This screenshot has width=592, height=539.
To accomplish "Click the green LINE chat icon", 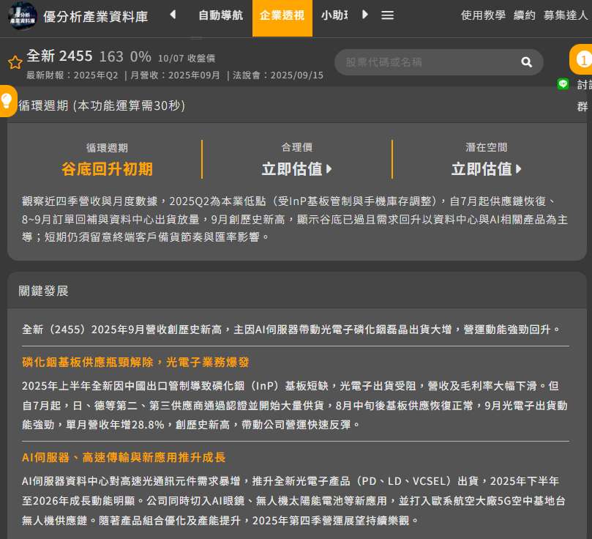I will point(563,85).
